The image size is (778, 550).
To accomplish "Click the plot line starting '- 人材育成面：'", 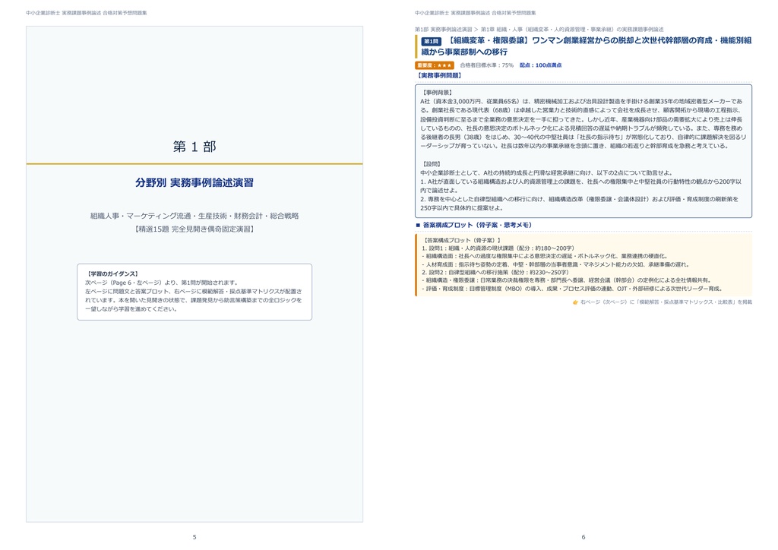I will (555, 264).
